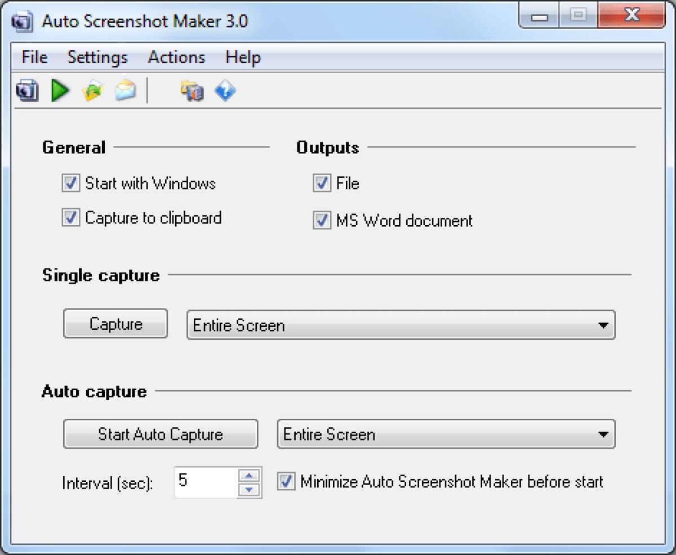The width and height of the screenshot is (676, 555).
Task: Open output settings with the folder-application toolbar icon
Action: [192, 90]
